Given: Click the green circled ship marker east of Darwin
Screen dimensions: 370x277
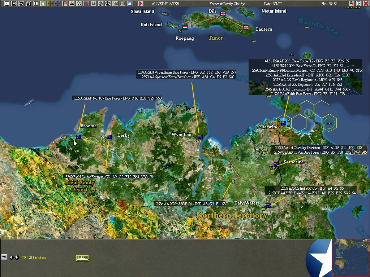Looking at the screenshot, I should click(330, 123).
